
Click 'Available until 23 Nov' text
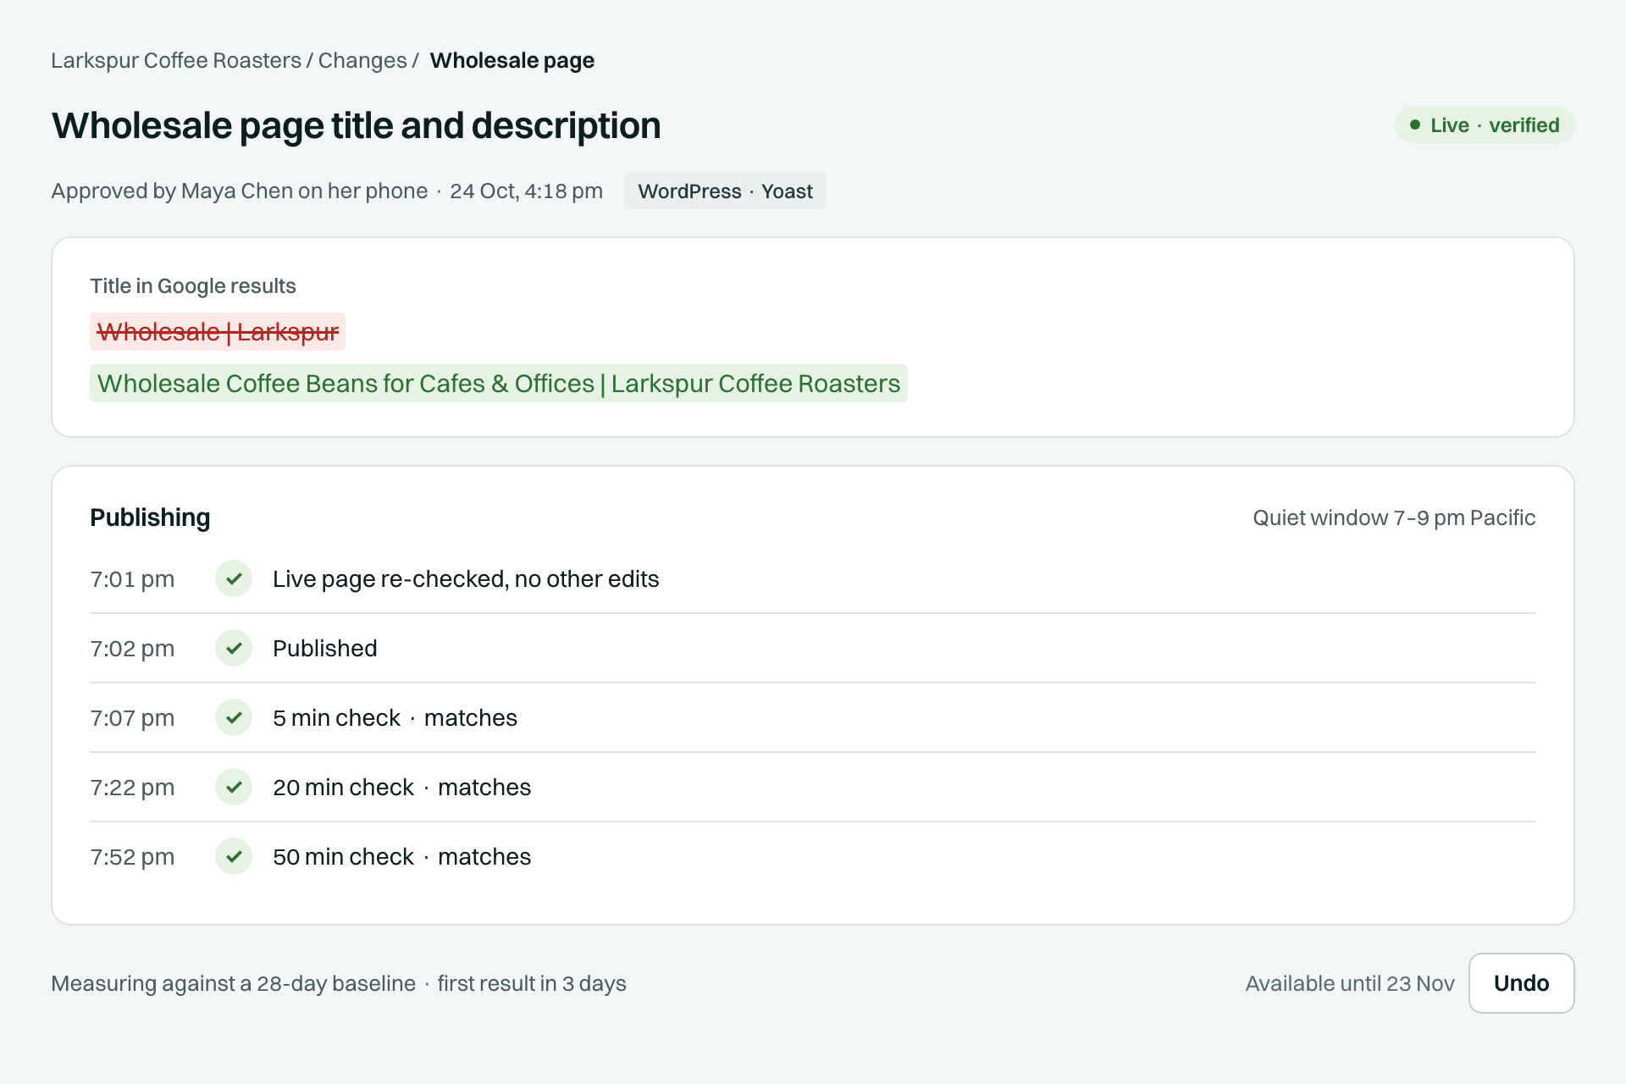1350,984
